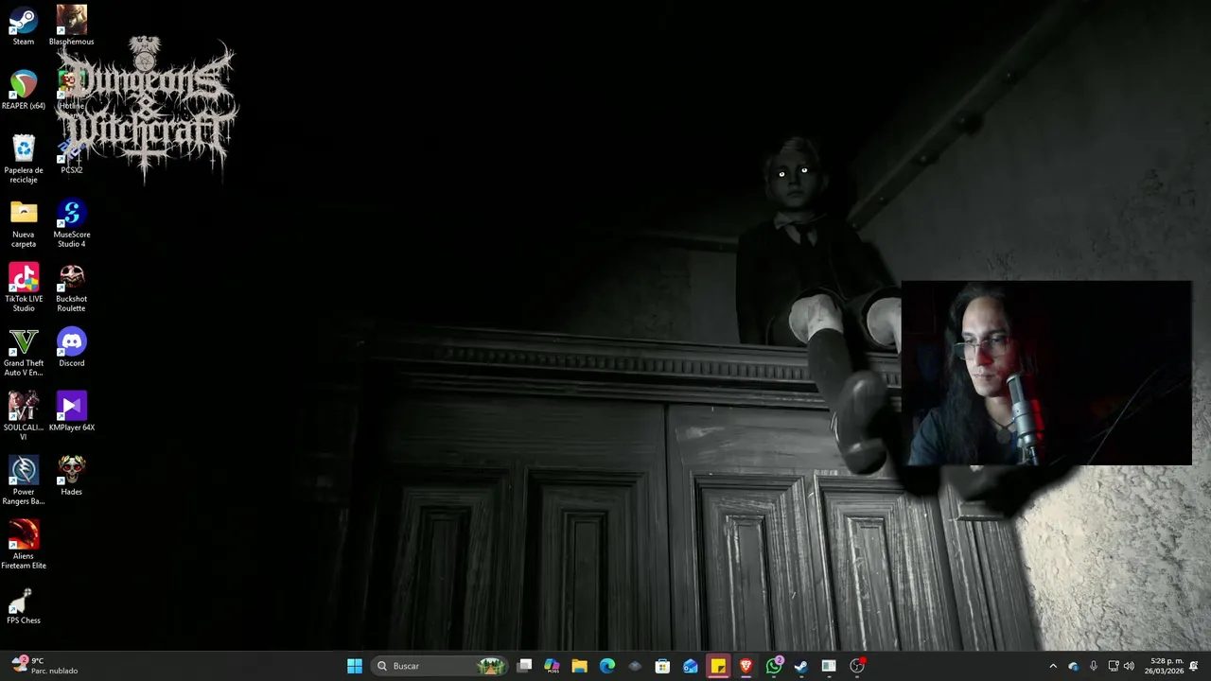This screenshot has height=681, width=1211.
Task: Select the REAPER (x64) desktop icon
Action: (24, 90)
